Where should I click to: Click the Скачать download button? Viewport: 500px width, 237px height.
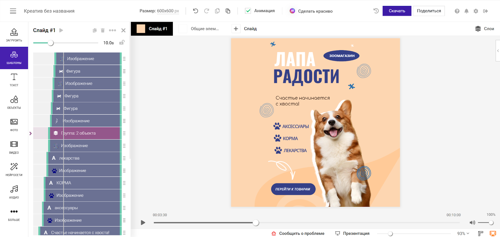click(397, 11)
